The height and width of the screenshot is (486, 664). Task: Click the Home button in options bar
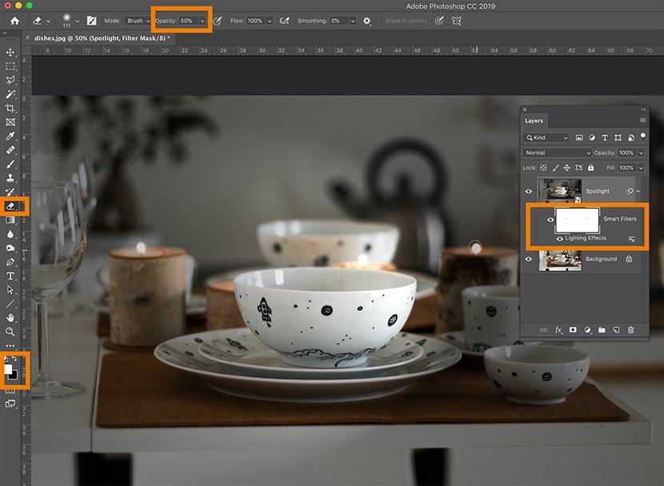coord(14,21)
